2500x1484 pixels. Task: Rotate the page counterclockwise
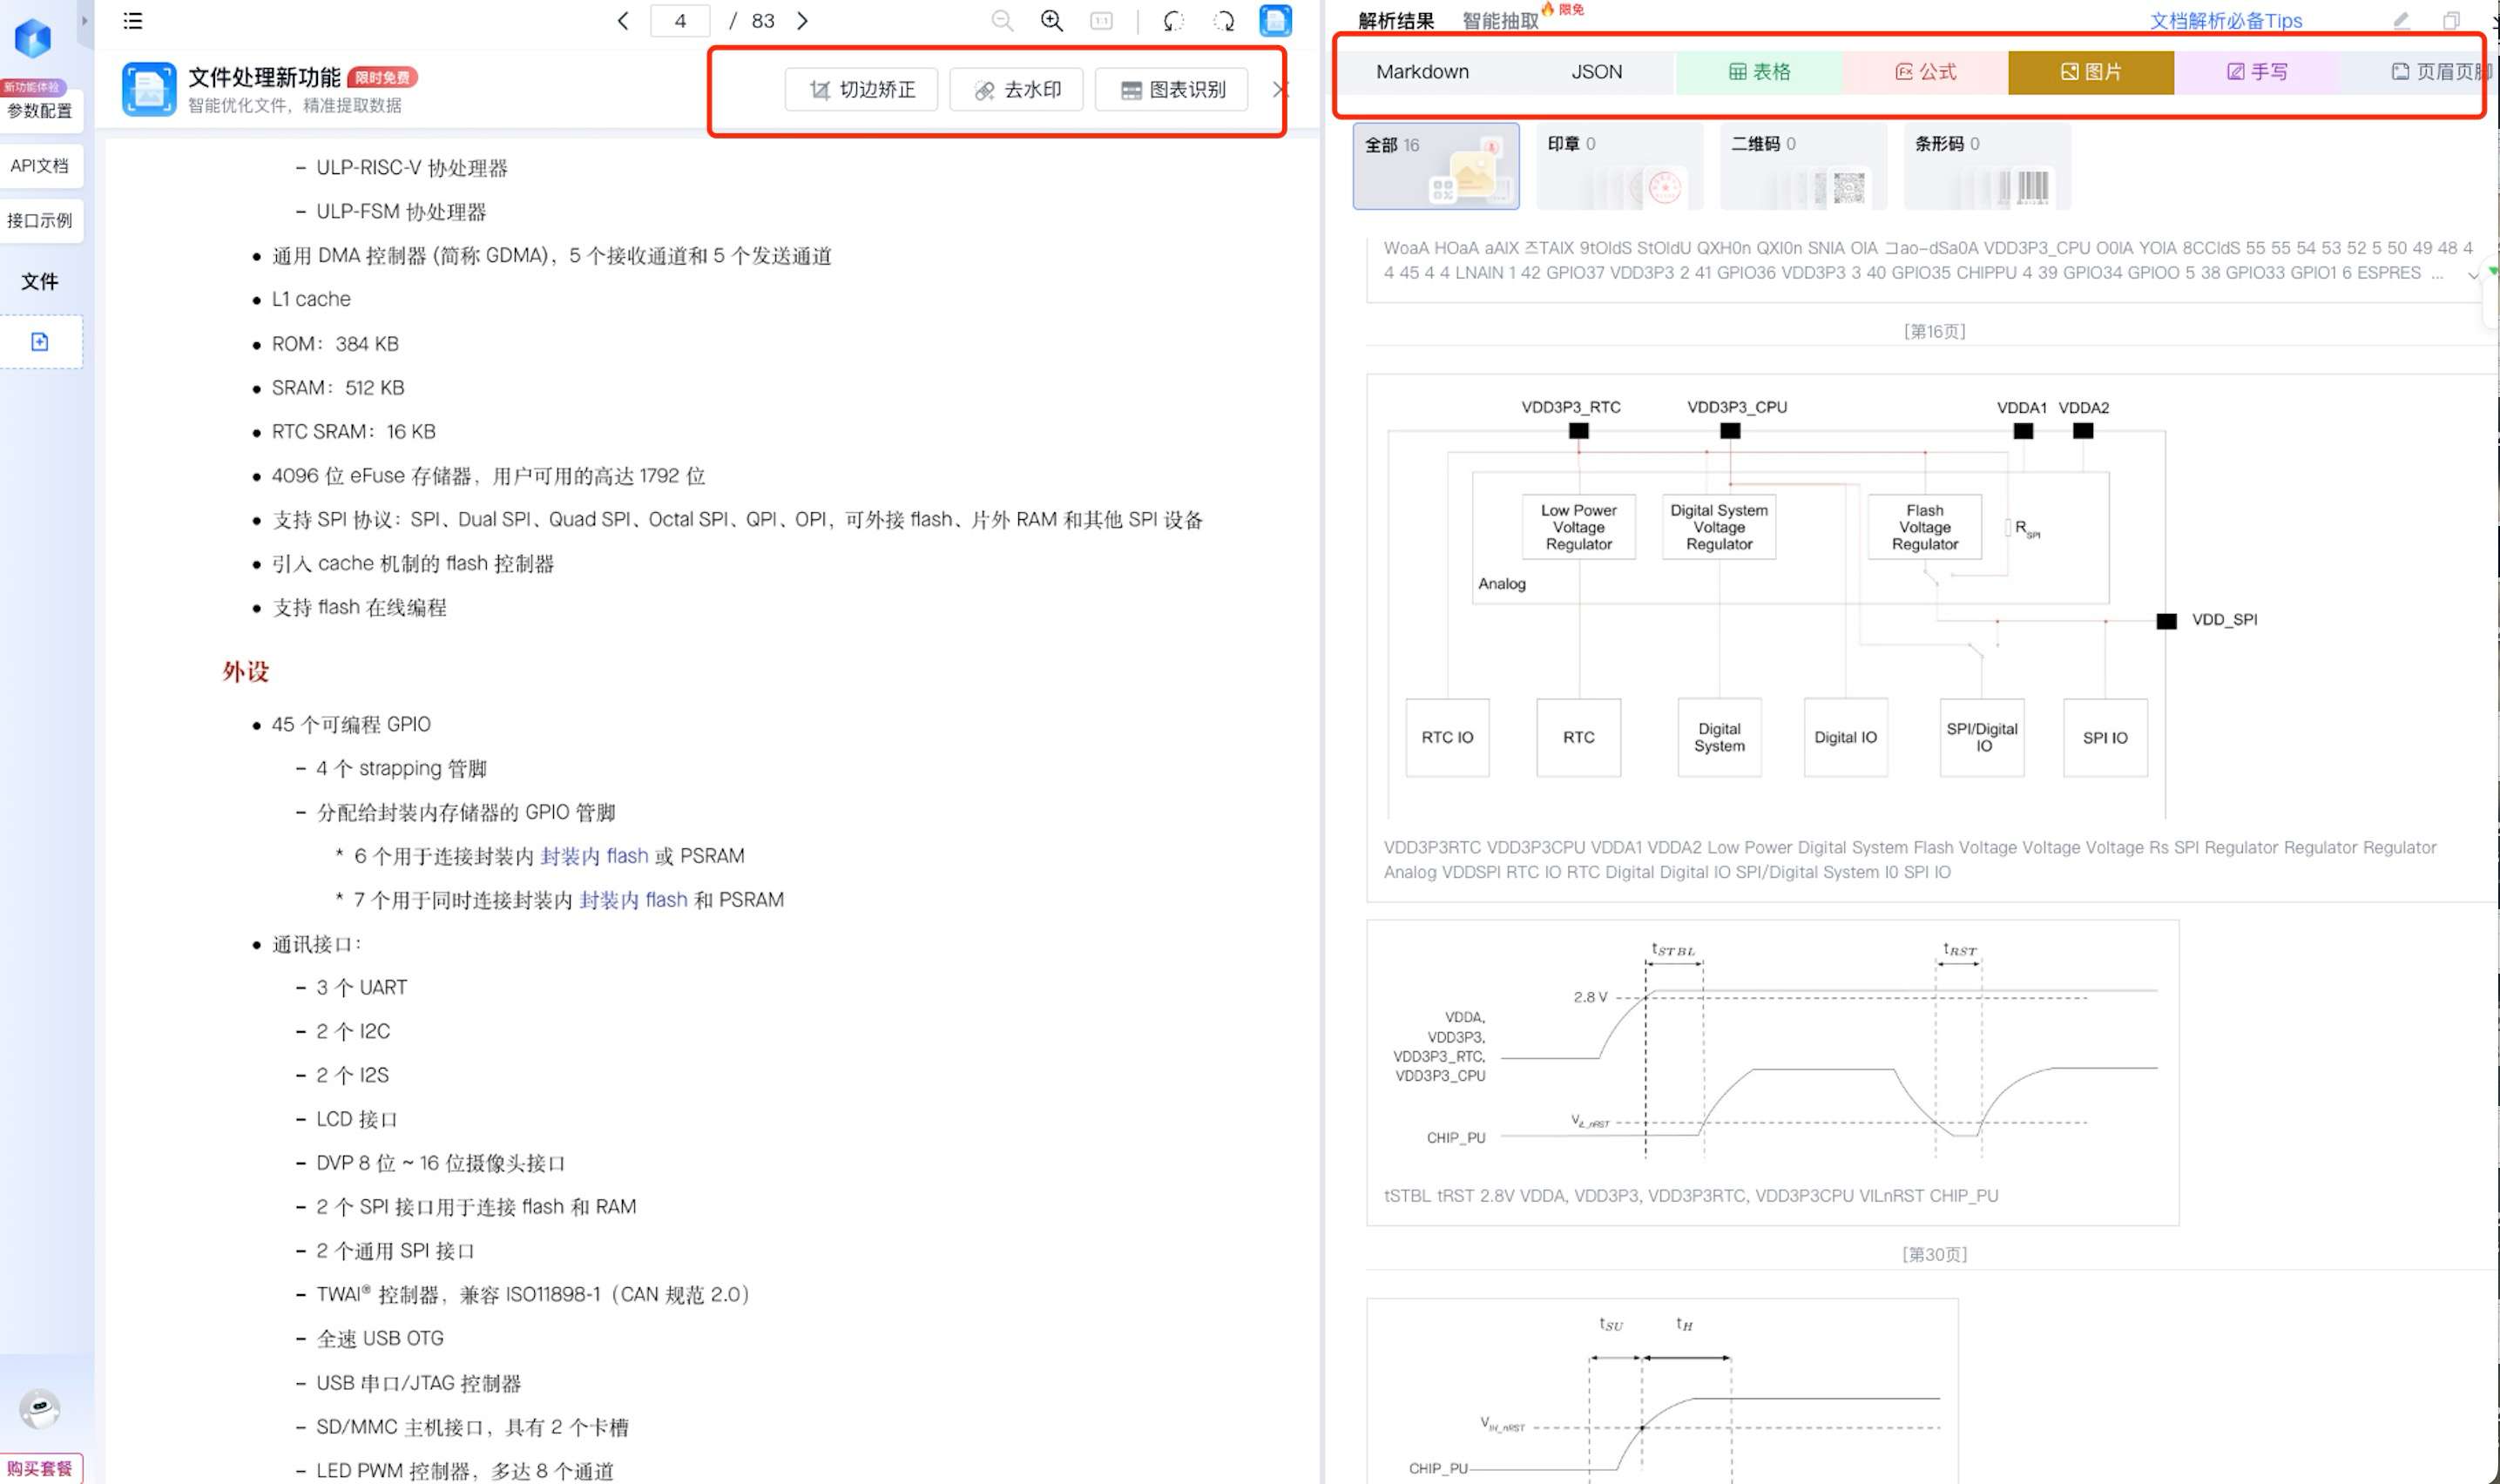1174,21
